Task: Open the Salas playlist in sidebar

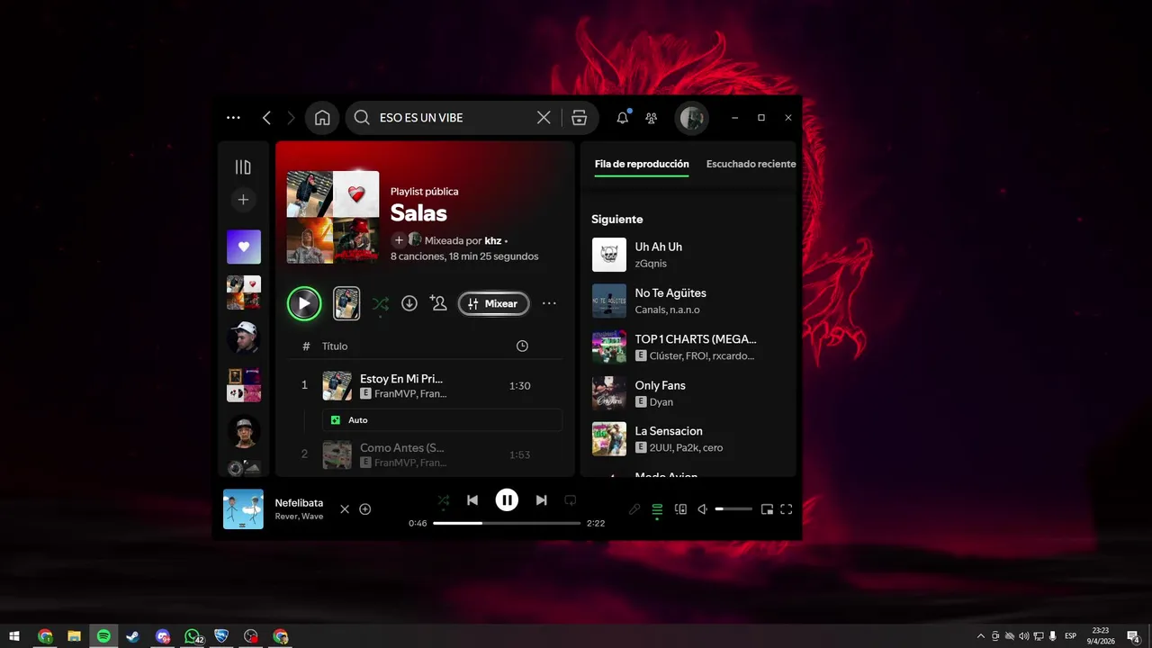Action: click(244, 292)
